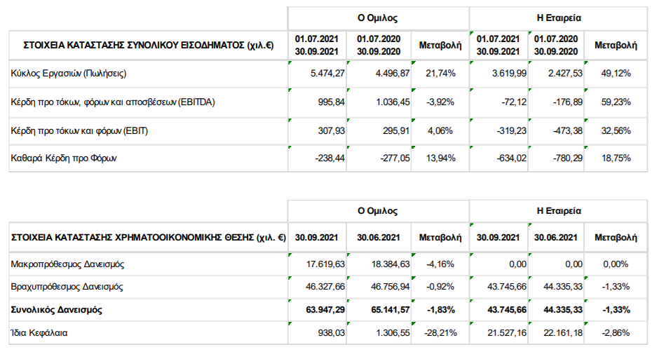The height and width of the screenshot is (359, 659).
Task: Select the company EBITDA value '-176,89'
Action: (568, 102)
